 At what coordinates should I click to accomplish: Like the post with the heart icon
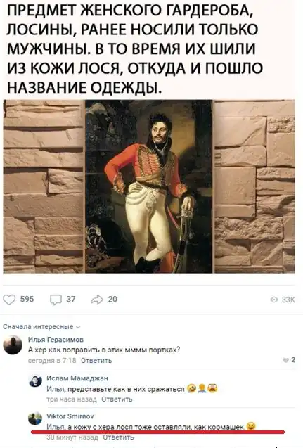[9, 300]
